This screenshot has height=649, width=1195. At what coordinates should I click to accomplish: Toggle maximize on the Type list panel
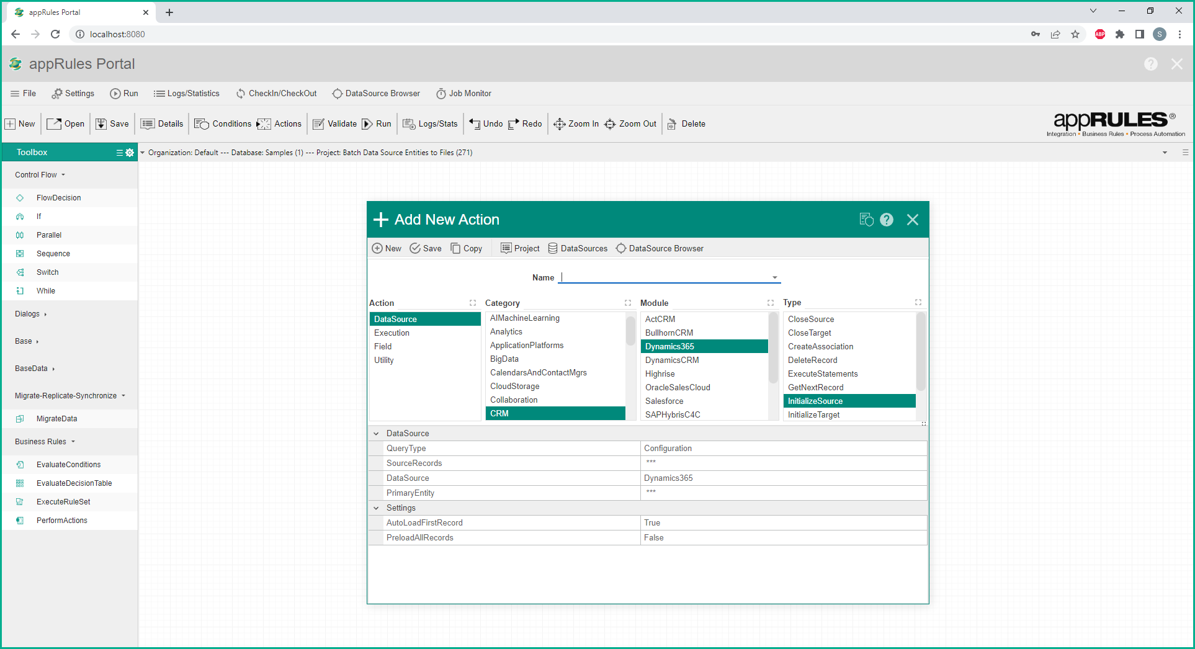(918, 303)
